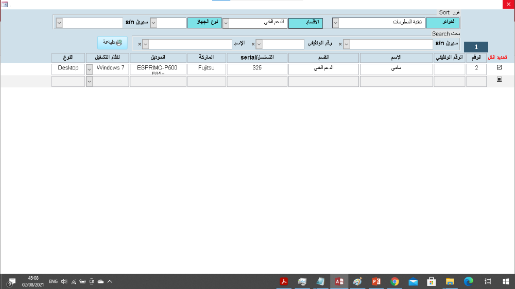
Task: Open Google Chrome from taskbar
Action: coord(394,281)
